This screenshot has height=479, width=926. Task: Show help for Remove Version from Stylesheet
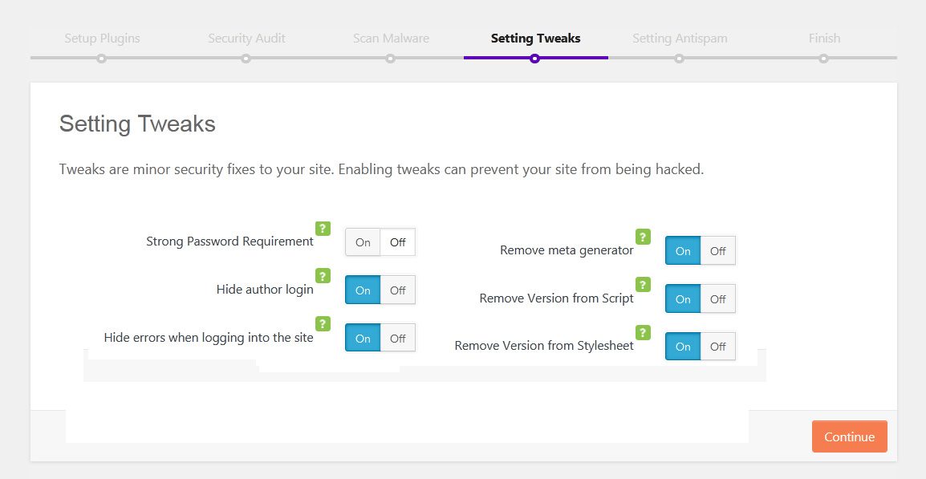[x=643, y=332]
